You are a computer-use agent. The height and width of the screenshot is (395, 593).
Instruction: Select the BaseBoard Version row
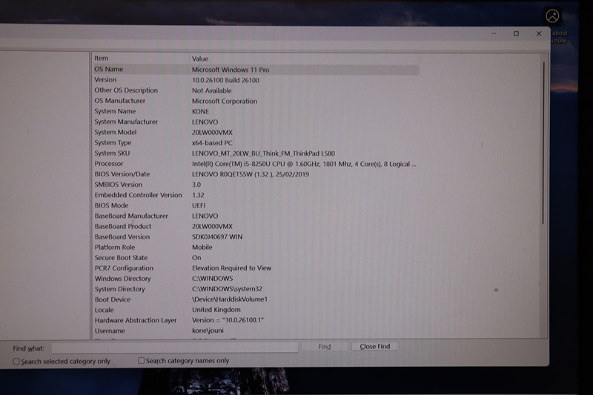click(255, 236)
